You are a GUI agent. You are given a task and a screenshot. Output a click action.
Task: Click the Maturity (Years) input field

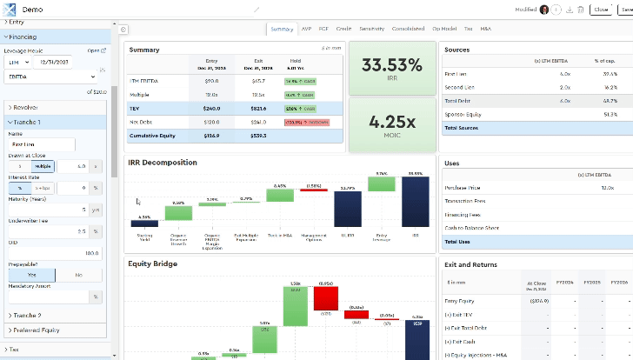(50, 210)
